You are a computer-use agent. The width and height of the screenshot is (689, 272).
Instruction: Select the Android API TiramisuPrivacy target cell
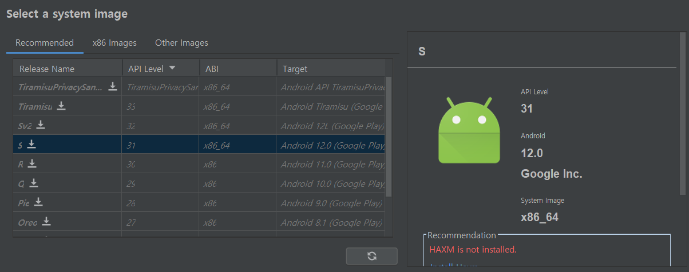tap(331, 87)
